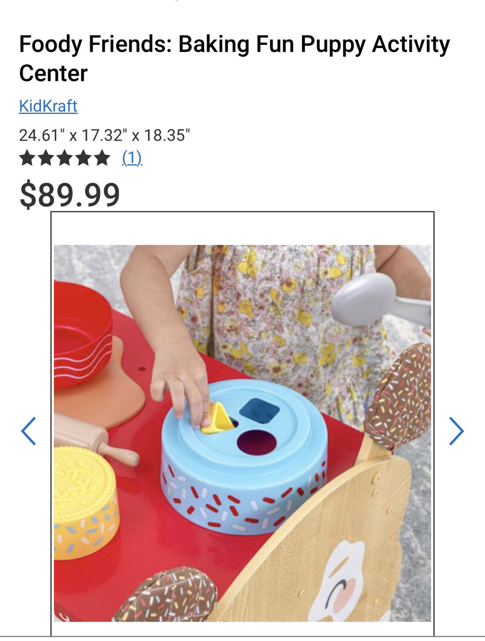
Task: Select the third rating star
Action: coord(65,158)
